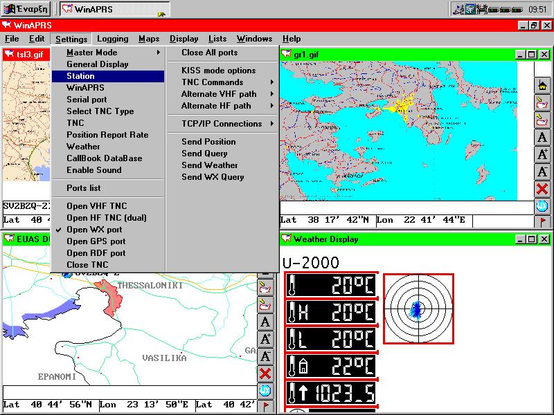Open the Weather settings entry
The height and width of the screenshot is (415, 554).
point(108,147)
